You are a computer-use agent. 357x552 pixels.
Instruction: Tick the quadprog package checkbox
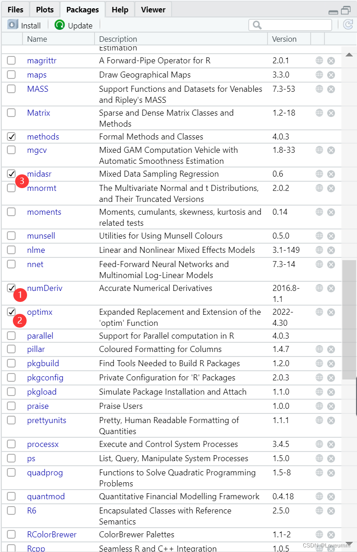pyautogui.click(x=11, y=473)
